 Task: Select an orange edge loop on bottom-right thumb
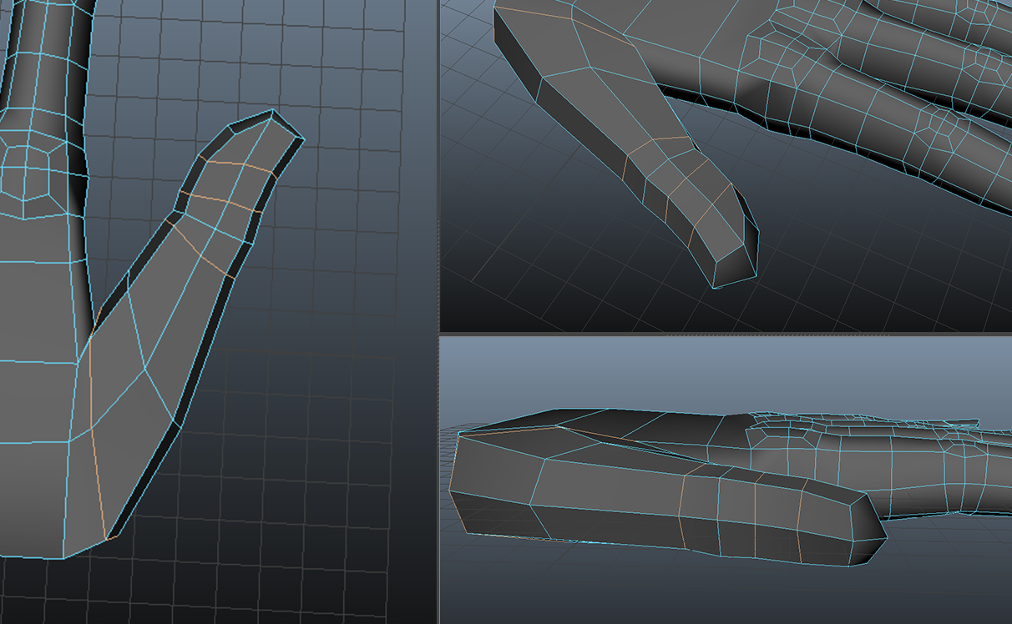pos(756,517)
